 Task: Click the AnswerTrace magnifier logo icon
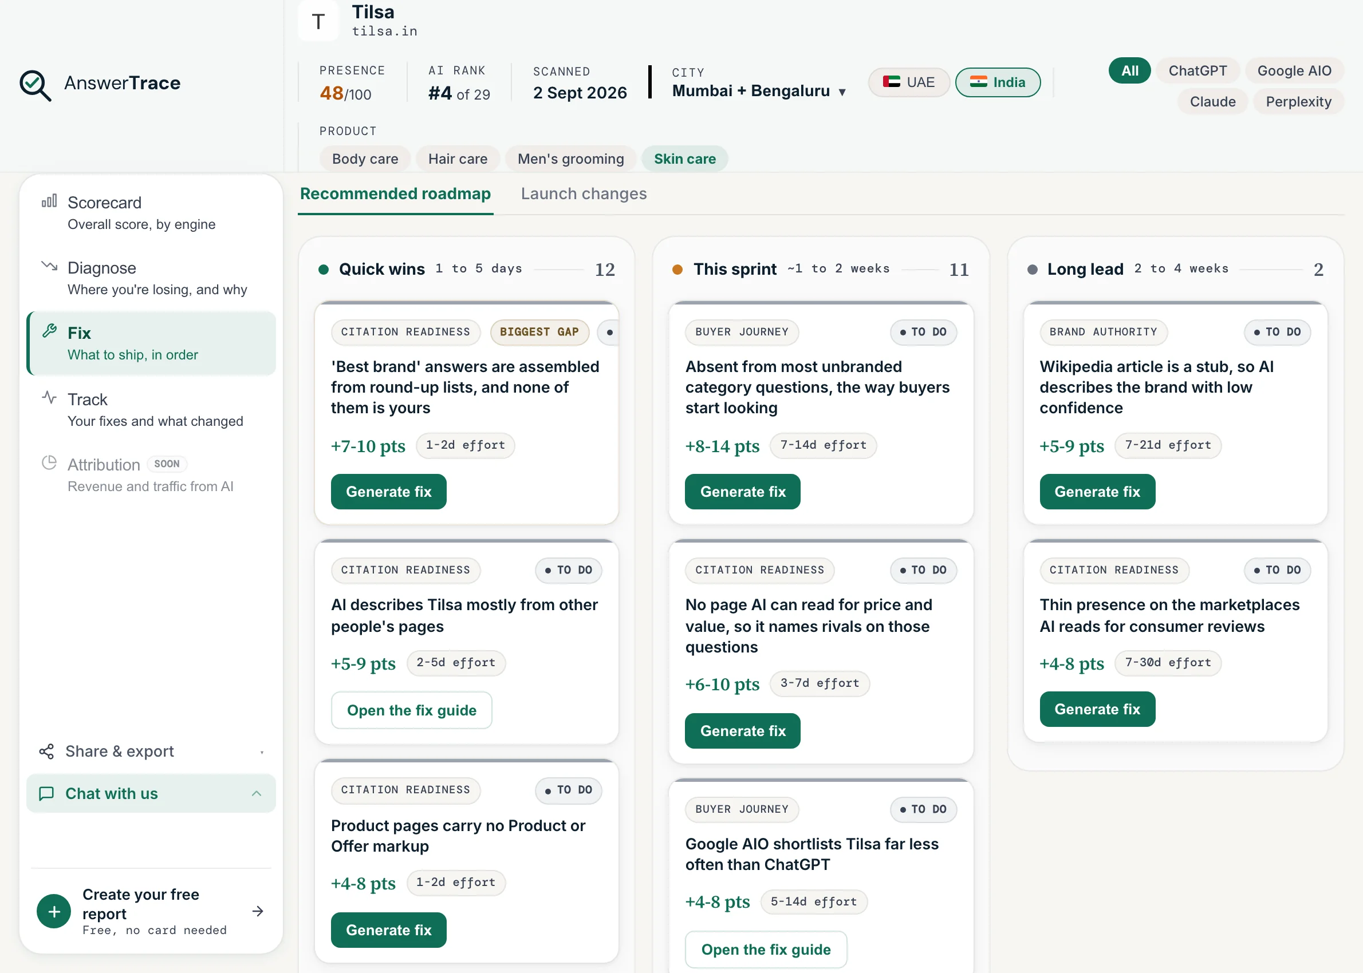click(35, 85)
